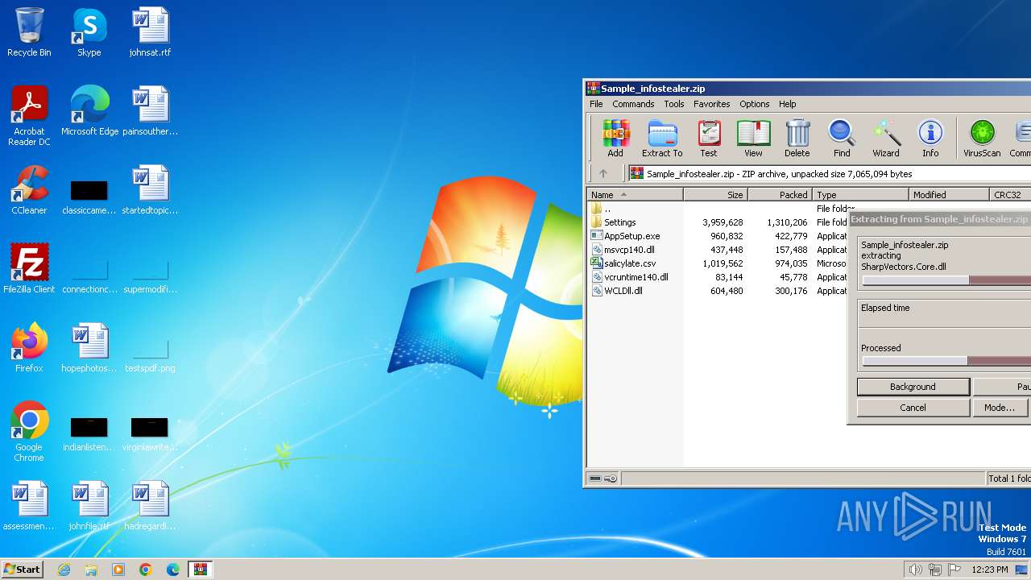Sort by Packed column header
Screen dimensions: 1031x580
(x=780, y=195)
